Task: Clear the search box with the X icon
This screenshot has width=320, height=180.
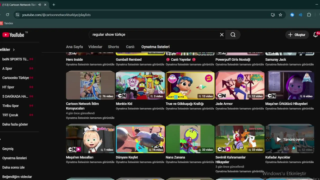Action: pyautogui.click(x=222, y=35)
